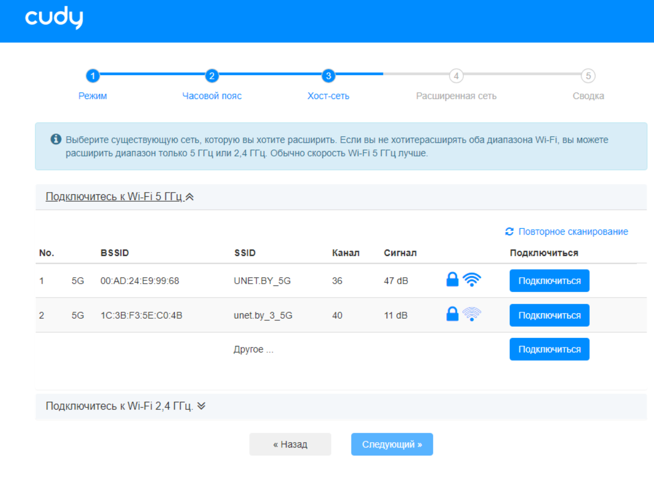Click the Канал column header
Viewport: 654px width, 481px height.
tap(346, 253)
